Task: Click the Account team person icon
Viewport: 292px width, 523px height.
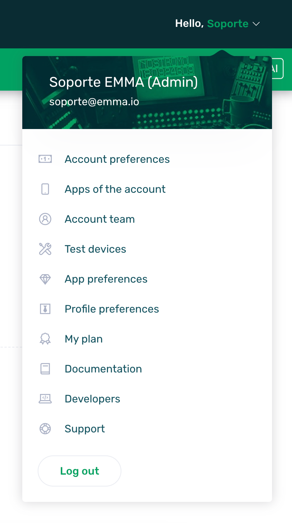Action: point(45,219)
